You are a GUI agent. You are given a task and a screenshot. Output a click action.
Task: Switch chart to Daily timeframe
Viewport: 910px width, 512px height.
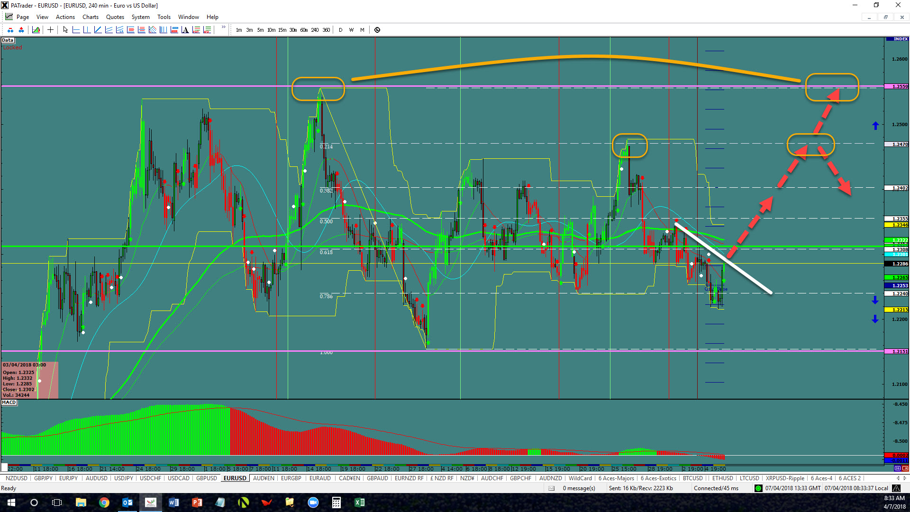point(340,30)
